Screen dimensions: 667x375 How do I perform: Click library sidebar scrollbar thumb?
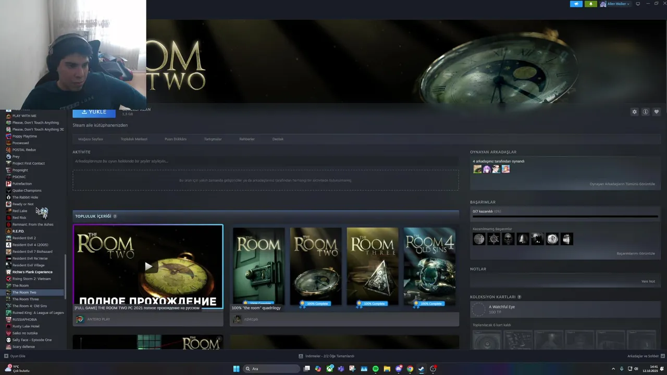coord(65,277)
